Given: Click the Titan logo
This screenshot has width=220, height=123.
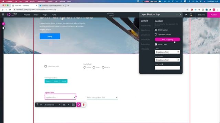Looking at the screenshot, I should [12, 14].
